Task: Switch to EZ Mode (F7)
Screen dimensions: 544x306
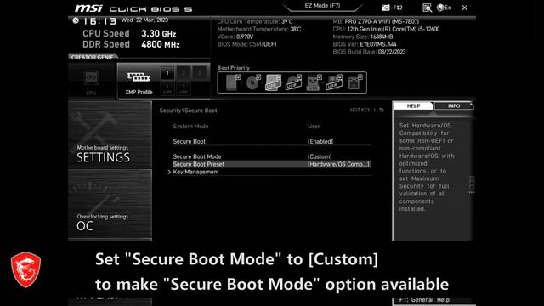Action: point(322,6)
